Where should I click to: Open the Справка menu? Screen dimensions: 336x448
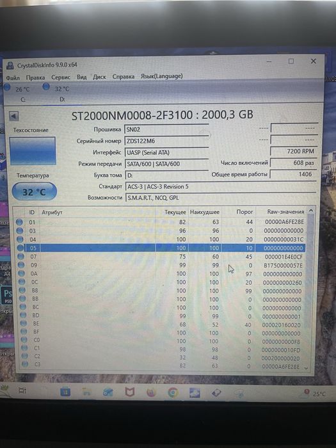[x=124, y=77]
